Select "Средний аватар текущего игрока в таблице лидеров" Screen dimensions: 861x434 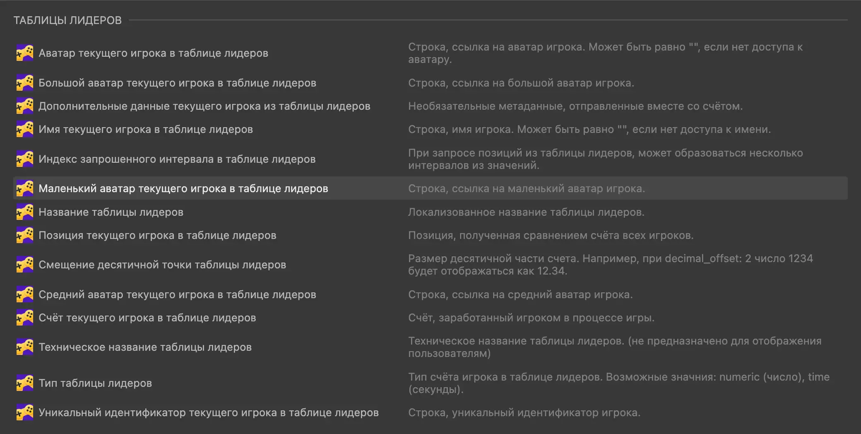pyautogui.click(x=177, y=294)
